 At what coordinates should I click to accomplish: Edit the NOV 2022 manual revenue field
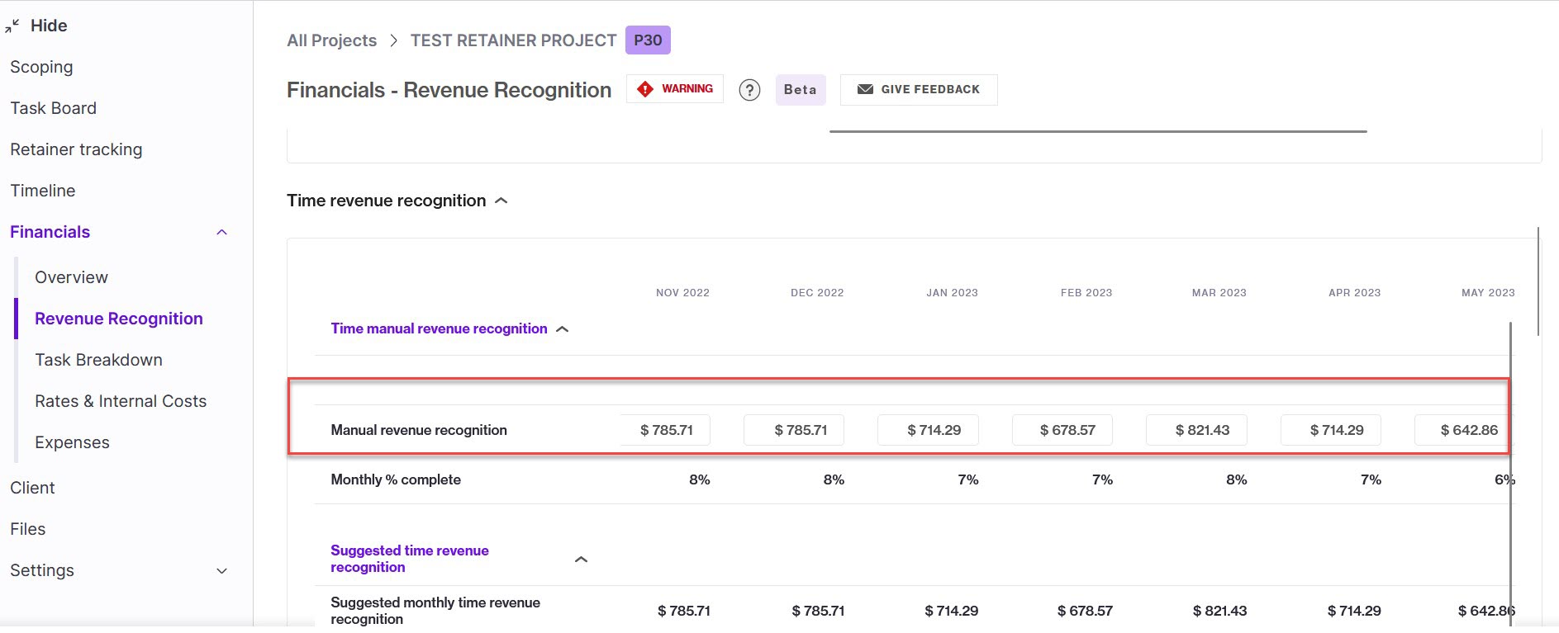click(666, 430)
